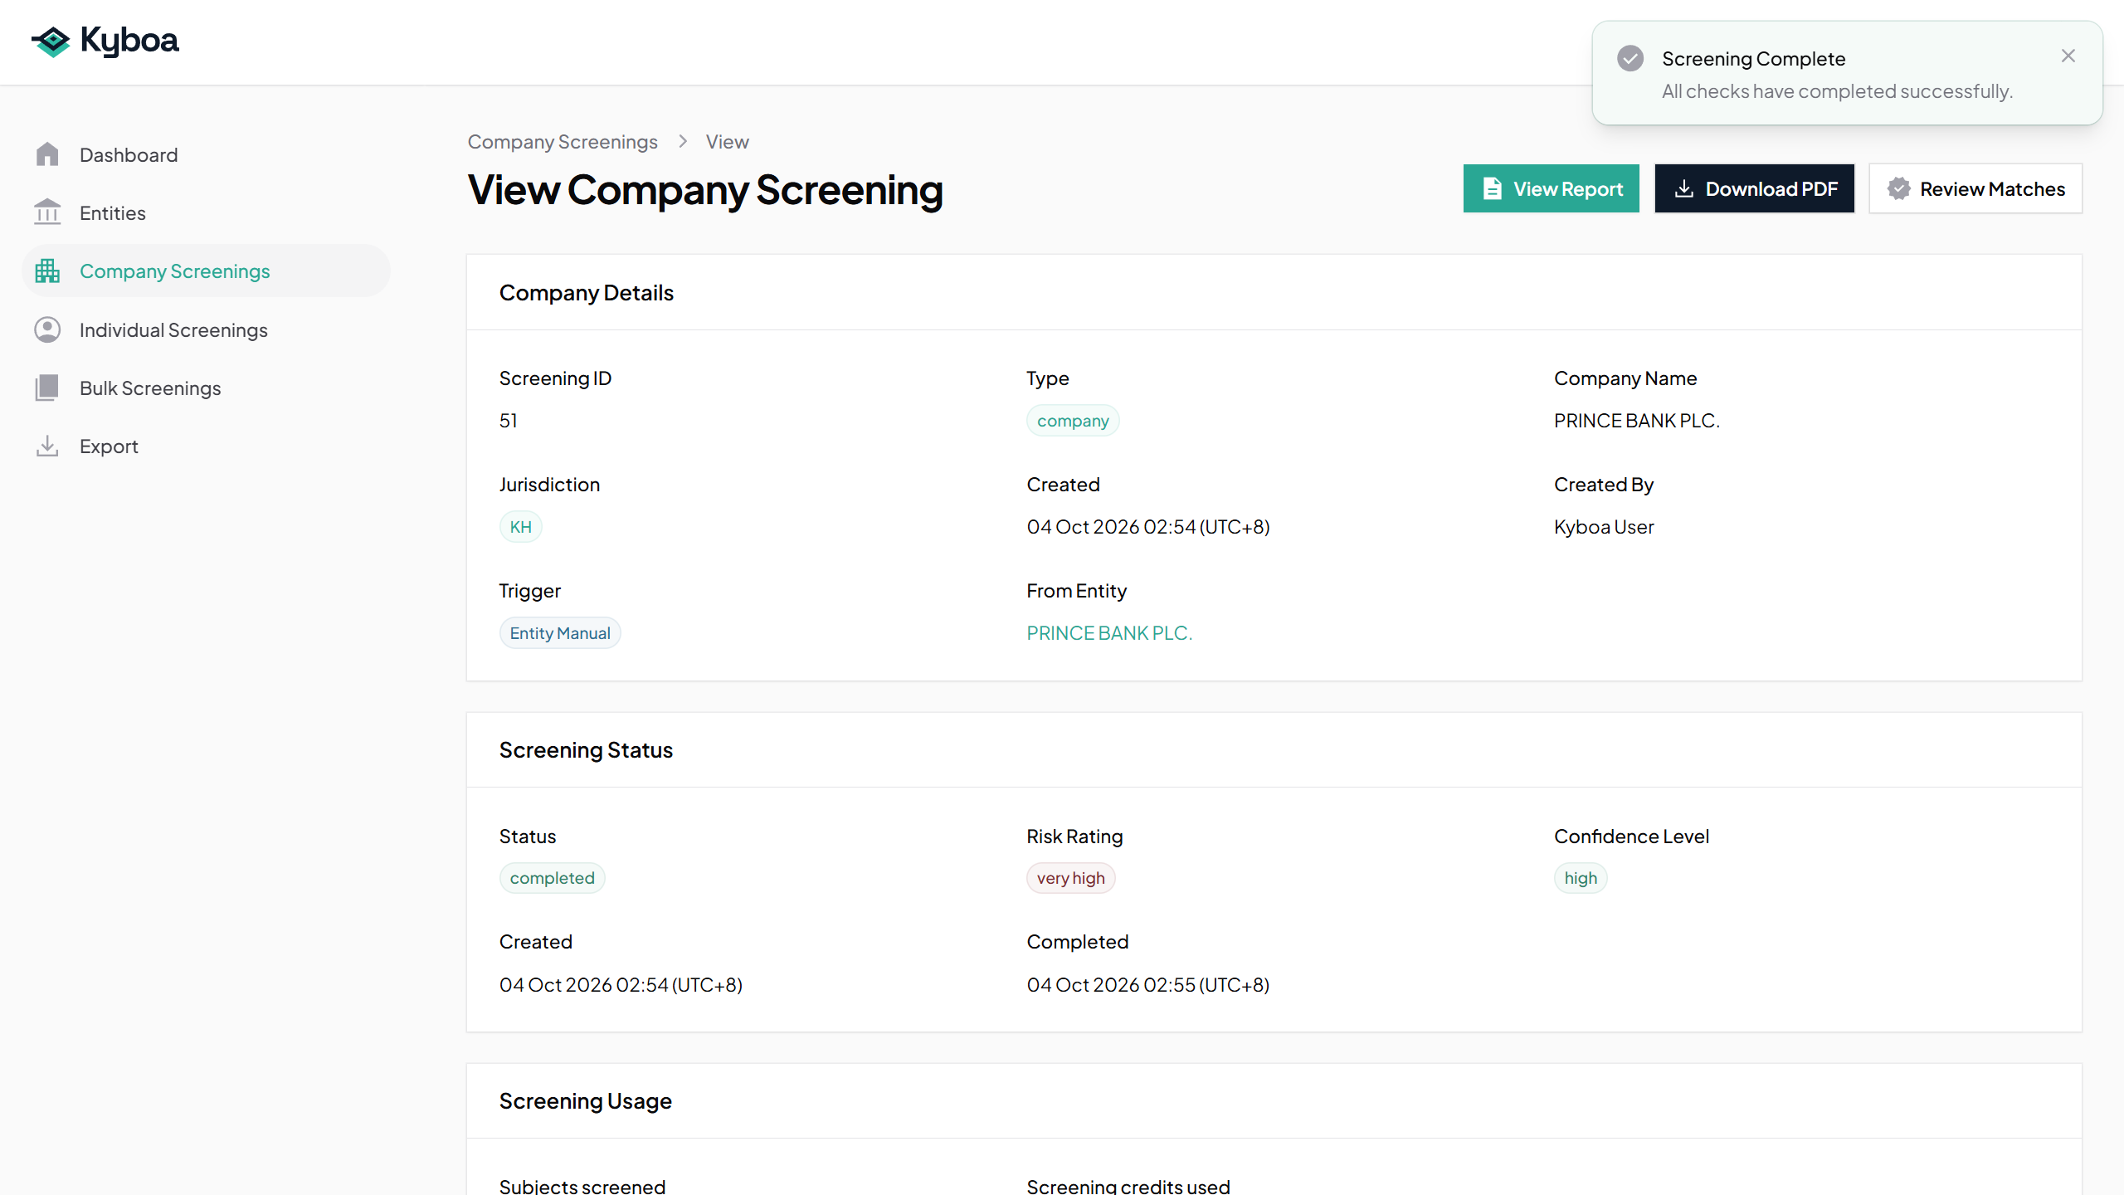This screenshot has width=2124, height=1195.
Task: Go back via Company Screenings breadcrumb
Action: pyautogui.click(x=563, y=142)
